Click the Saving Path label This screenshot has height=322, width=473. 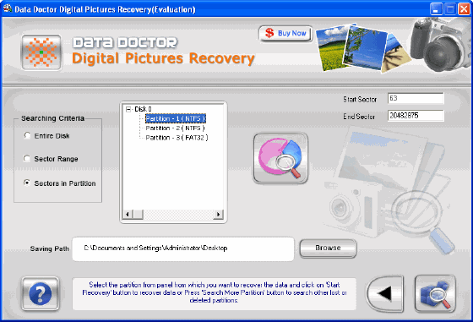pos(50,249)
